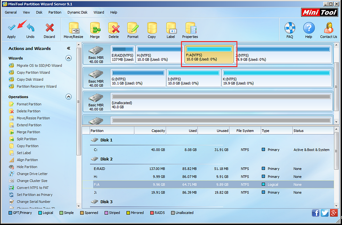Open the Label toolbar tool
342x225 pixels.
point(171,30)
